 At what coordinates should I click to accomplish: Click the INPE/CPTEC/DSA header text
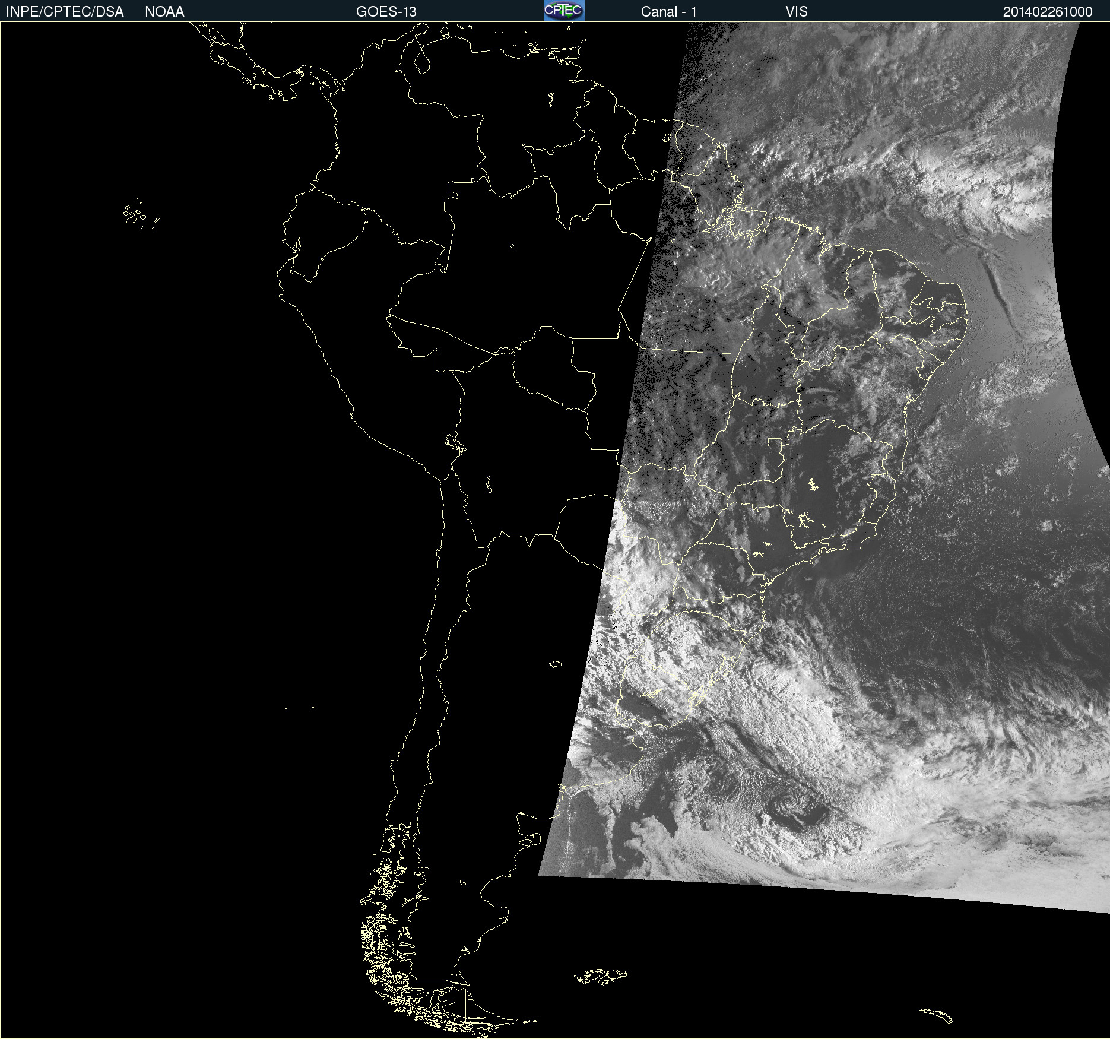(65, 12)
